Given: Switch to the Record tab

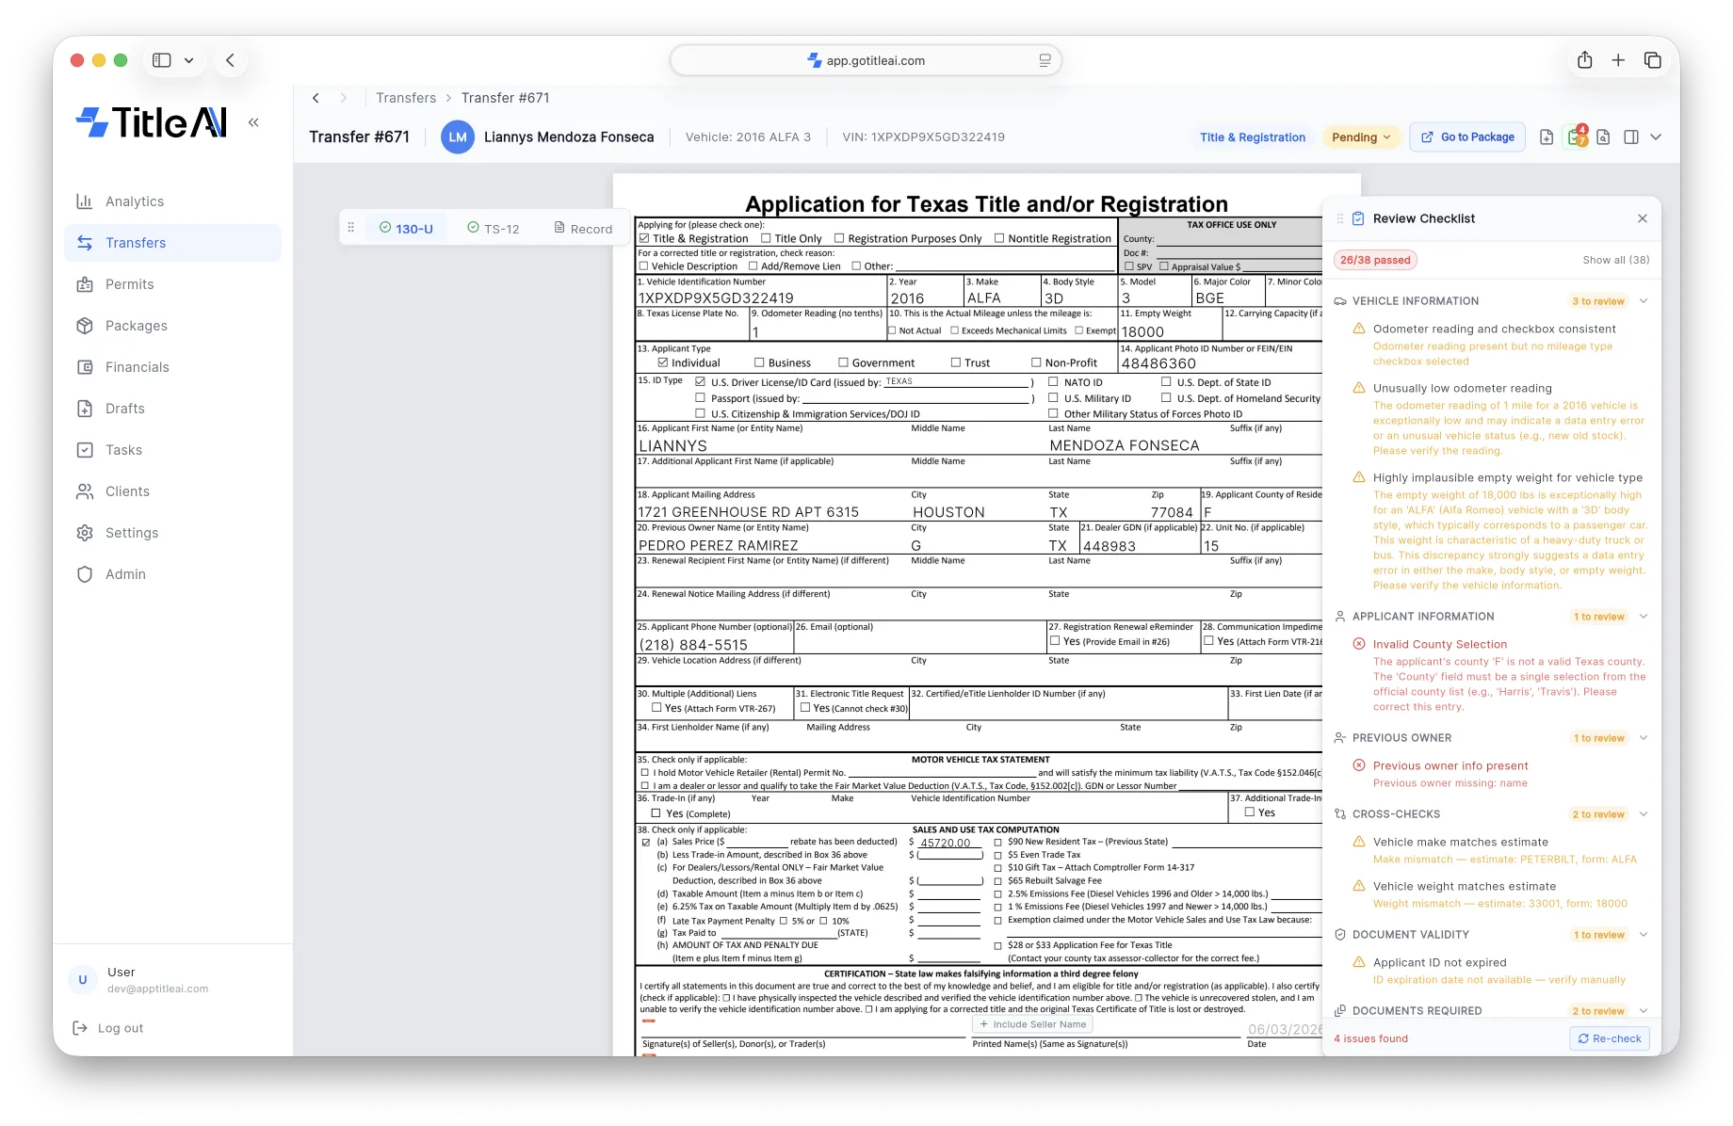Looking at the screenshot, I should point(583,228).
